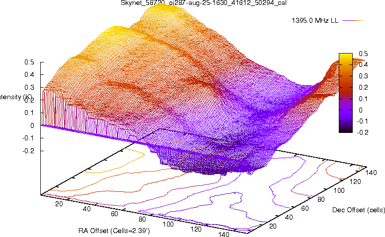Viewport: 385px width, 237px height.
Task: Select the 40 tick on the RA Offset axis
Action: click(x=86, y=209)
